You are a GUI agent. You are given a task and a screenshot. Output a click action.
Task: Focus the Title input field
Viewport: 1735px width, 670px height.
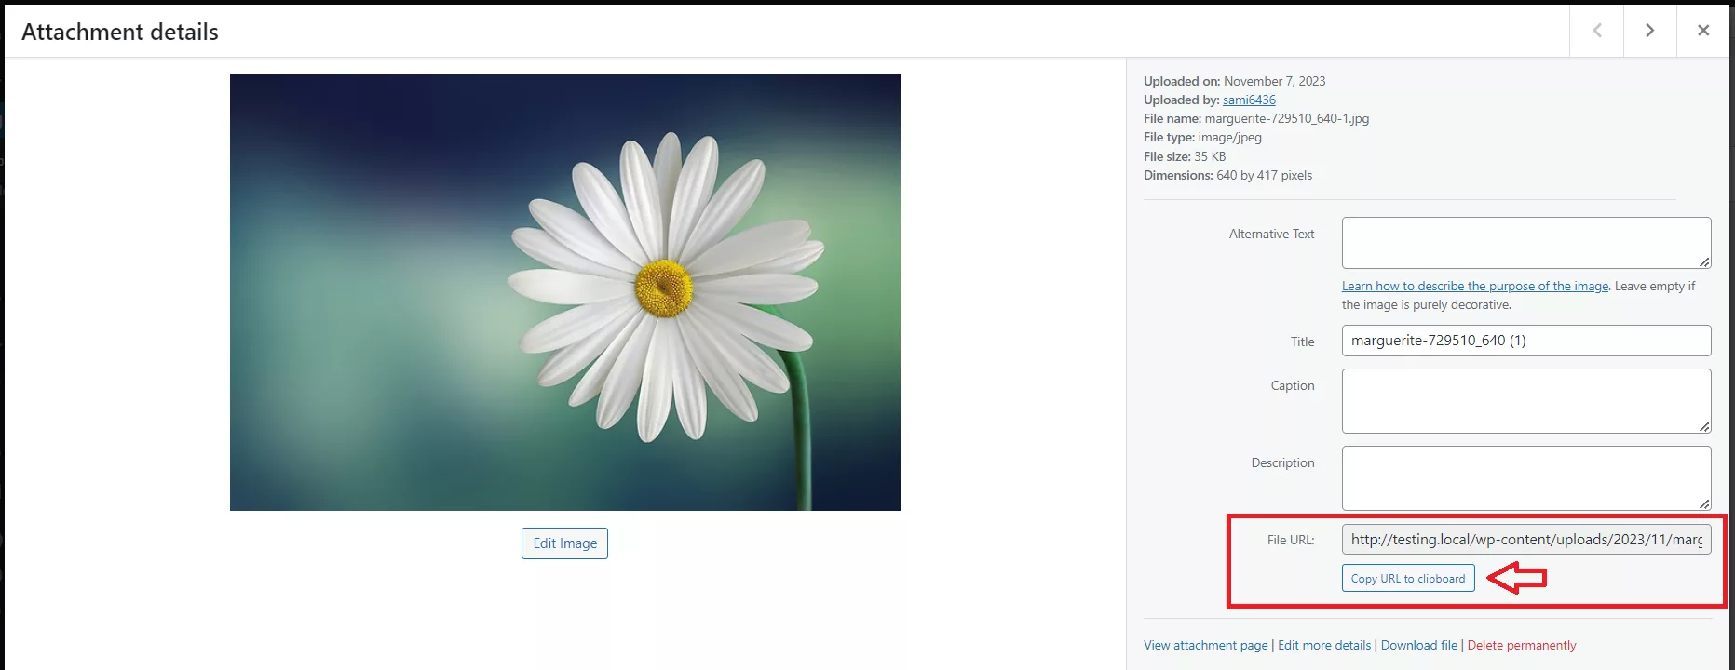[1526, 341]
